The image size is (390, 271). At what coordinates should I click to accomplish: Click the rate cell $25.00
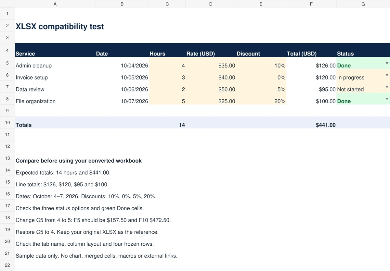tap(211, 99)
